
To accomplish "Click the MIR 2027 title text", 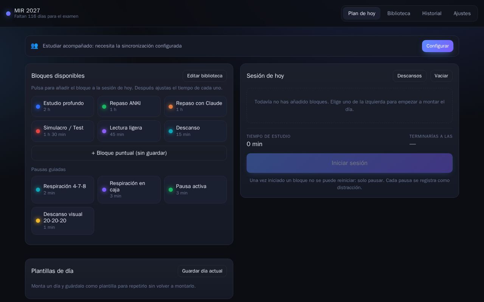I will click(x=27, y=11).
